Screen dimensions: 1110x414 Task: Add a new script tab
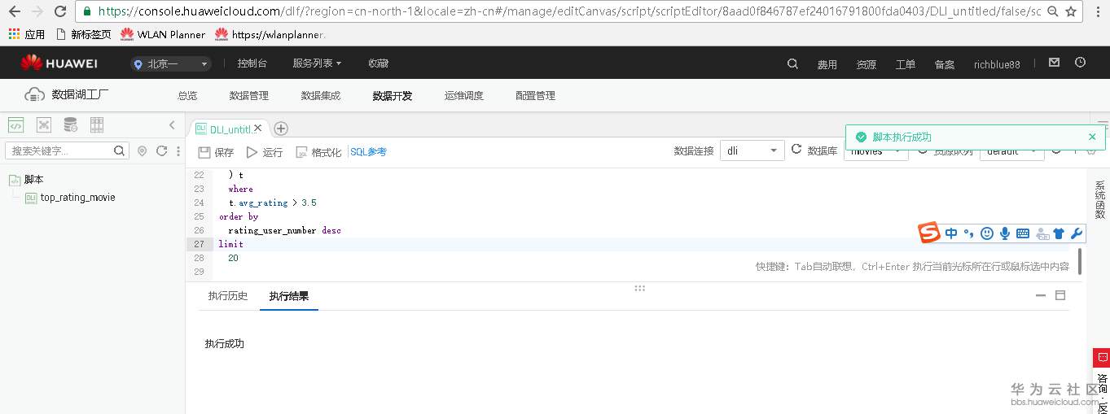[281, 129]
